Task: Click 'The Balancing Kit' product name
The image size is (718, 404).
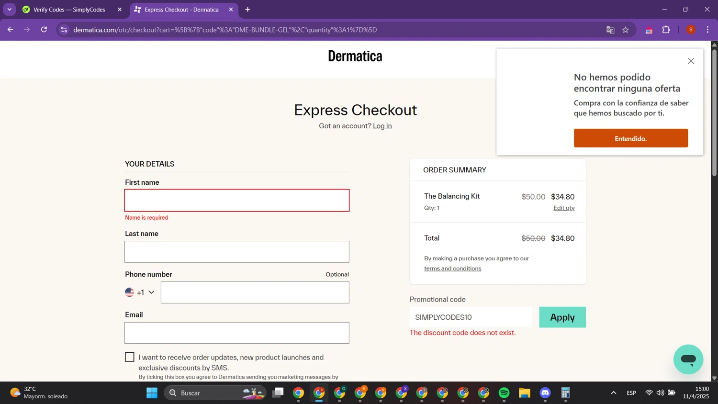Action: [452, 196]
